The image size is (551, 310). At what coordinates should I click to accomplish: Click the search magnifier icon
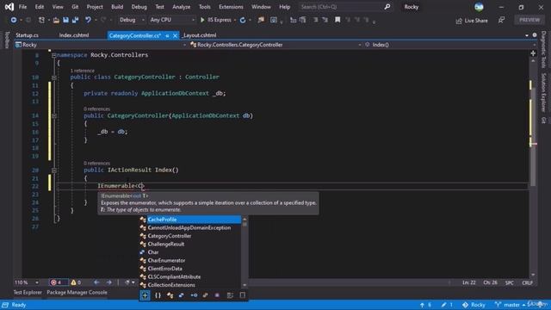[387, 7]
